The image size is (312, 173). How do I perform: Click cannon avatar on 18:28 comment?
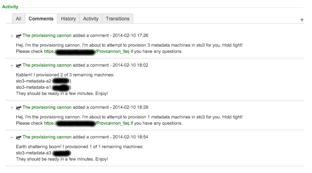coord(18,108)
